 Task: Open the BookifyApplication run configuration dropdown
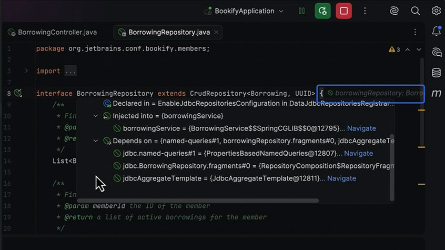[244, 11]
